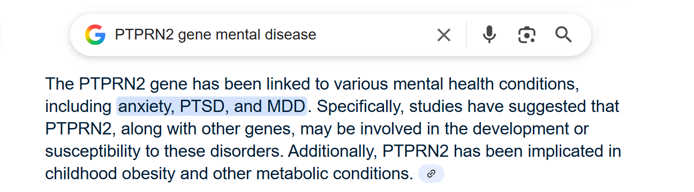
Task: Click the word 'Specifically' in the summary
Action: tap(360, 107)
